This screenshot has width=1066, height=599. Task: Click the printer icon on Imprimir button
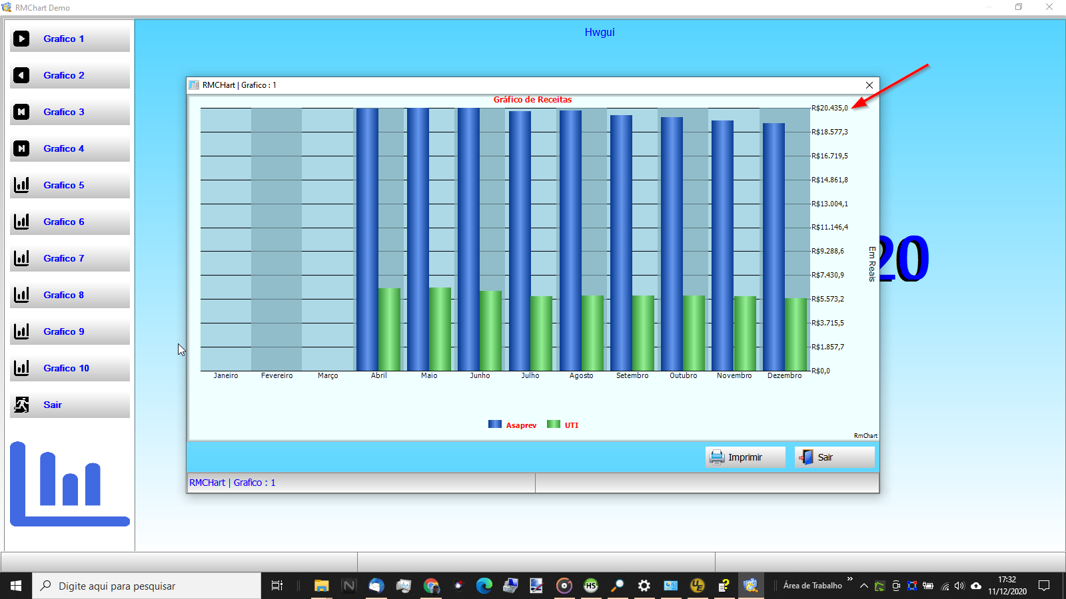click(717, 457)
